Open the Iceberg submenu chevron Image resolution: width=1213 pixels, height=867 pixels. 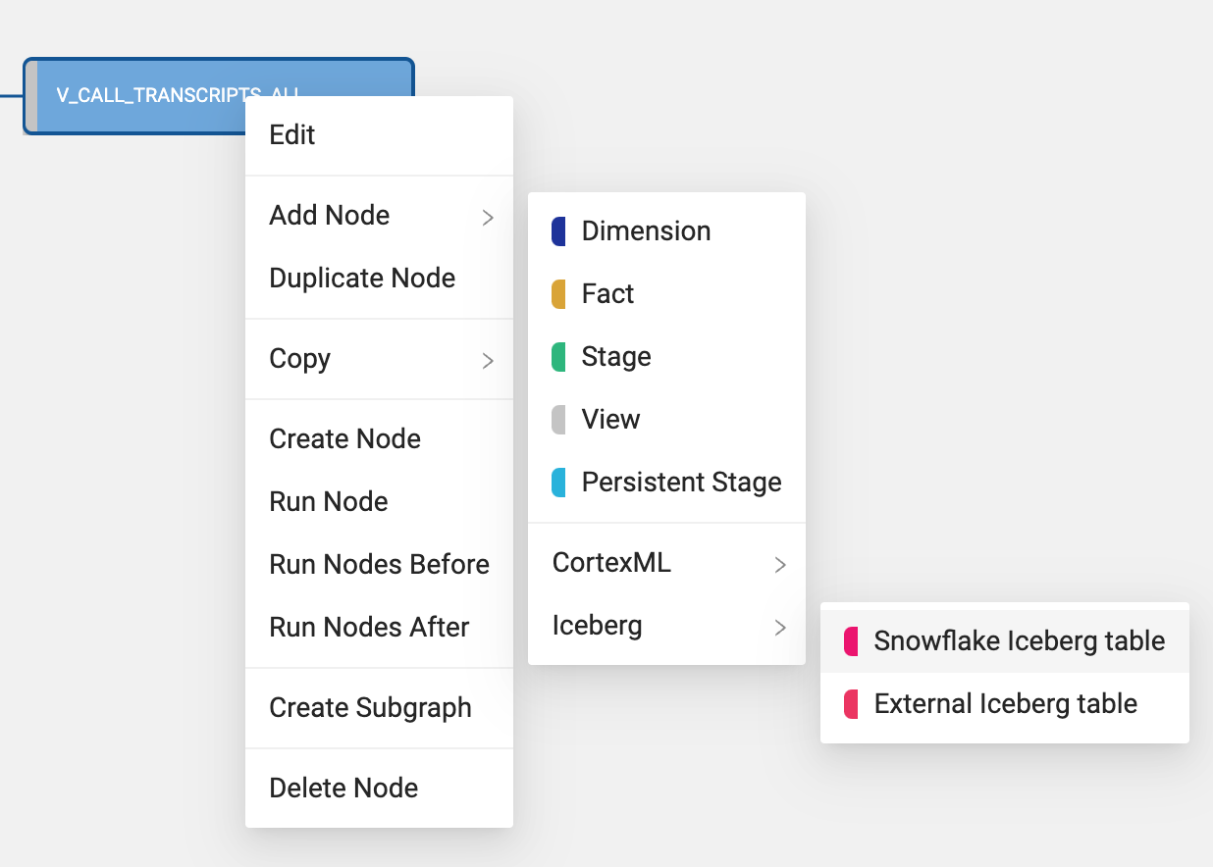click(780, 627)
